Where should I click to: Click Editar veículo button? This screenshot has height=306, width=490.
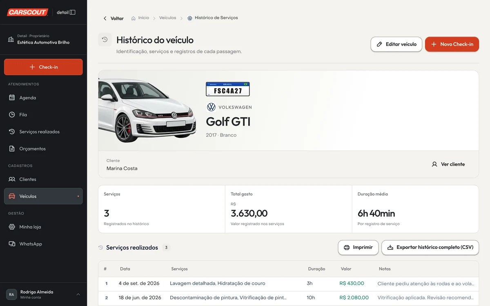point(396,44)
